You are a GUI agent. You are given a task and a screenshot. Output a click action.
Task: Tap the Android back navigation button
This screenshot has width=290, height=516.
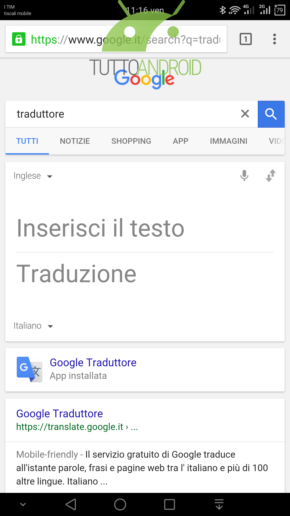(71, 504)
